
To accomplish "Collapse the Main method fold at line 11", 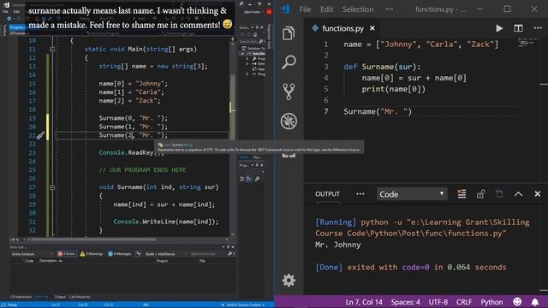I will click(x=52, y=50).
